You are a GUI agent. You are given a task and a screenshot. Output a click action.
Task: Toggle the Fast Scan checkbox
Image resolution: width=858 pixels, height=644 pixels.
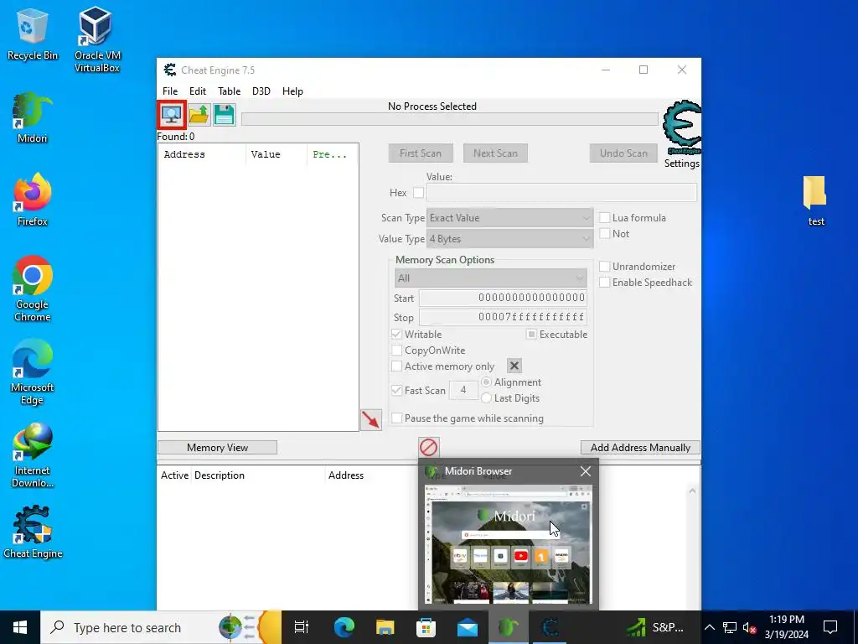coord(396,390)
